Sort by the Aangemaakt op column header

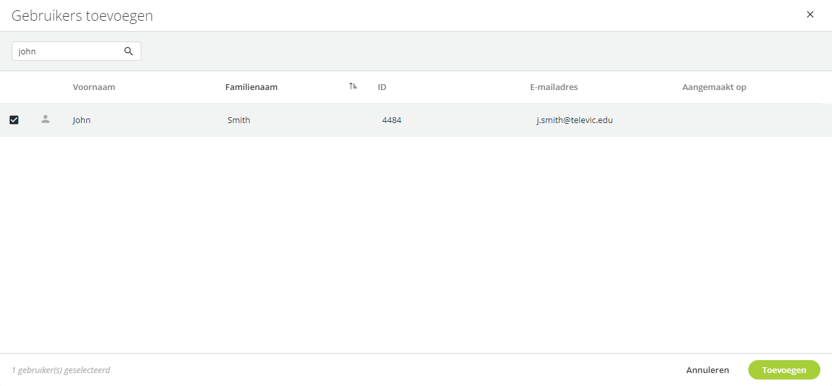714,87
